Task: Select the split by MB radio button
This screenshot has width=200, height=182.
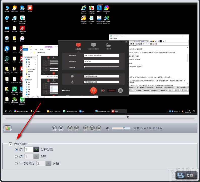Action: click(x=16, y=156)
